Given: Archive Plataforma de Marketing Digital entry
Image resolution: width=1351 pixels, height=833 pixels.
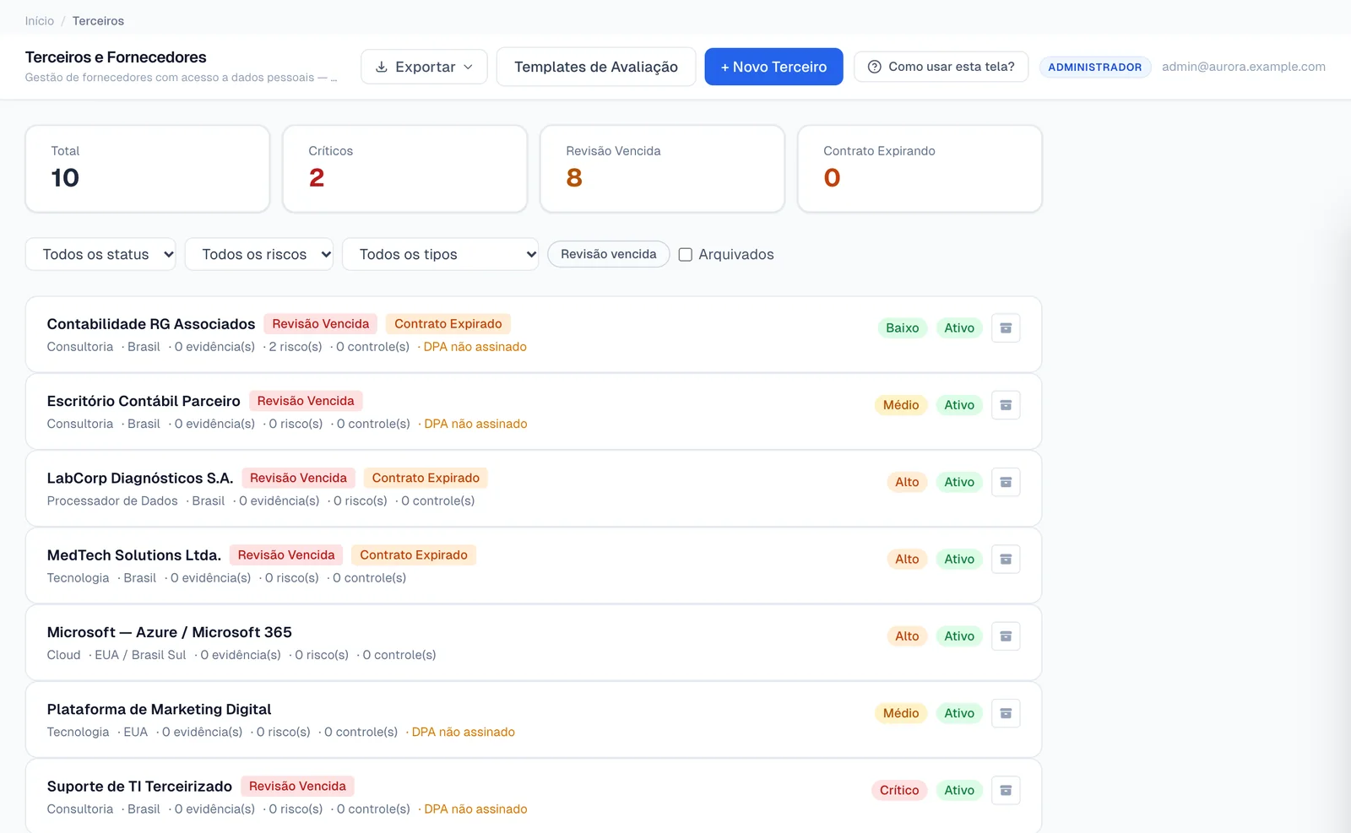Looking at the screenshot, I should 1006,713.
